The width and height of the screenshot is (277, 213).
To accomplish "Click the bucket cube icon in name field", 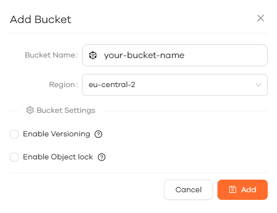I will tap(93, 55).
